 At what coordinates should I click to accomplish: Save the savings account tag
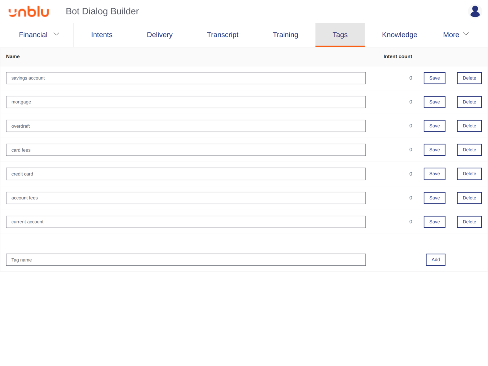434,78
